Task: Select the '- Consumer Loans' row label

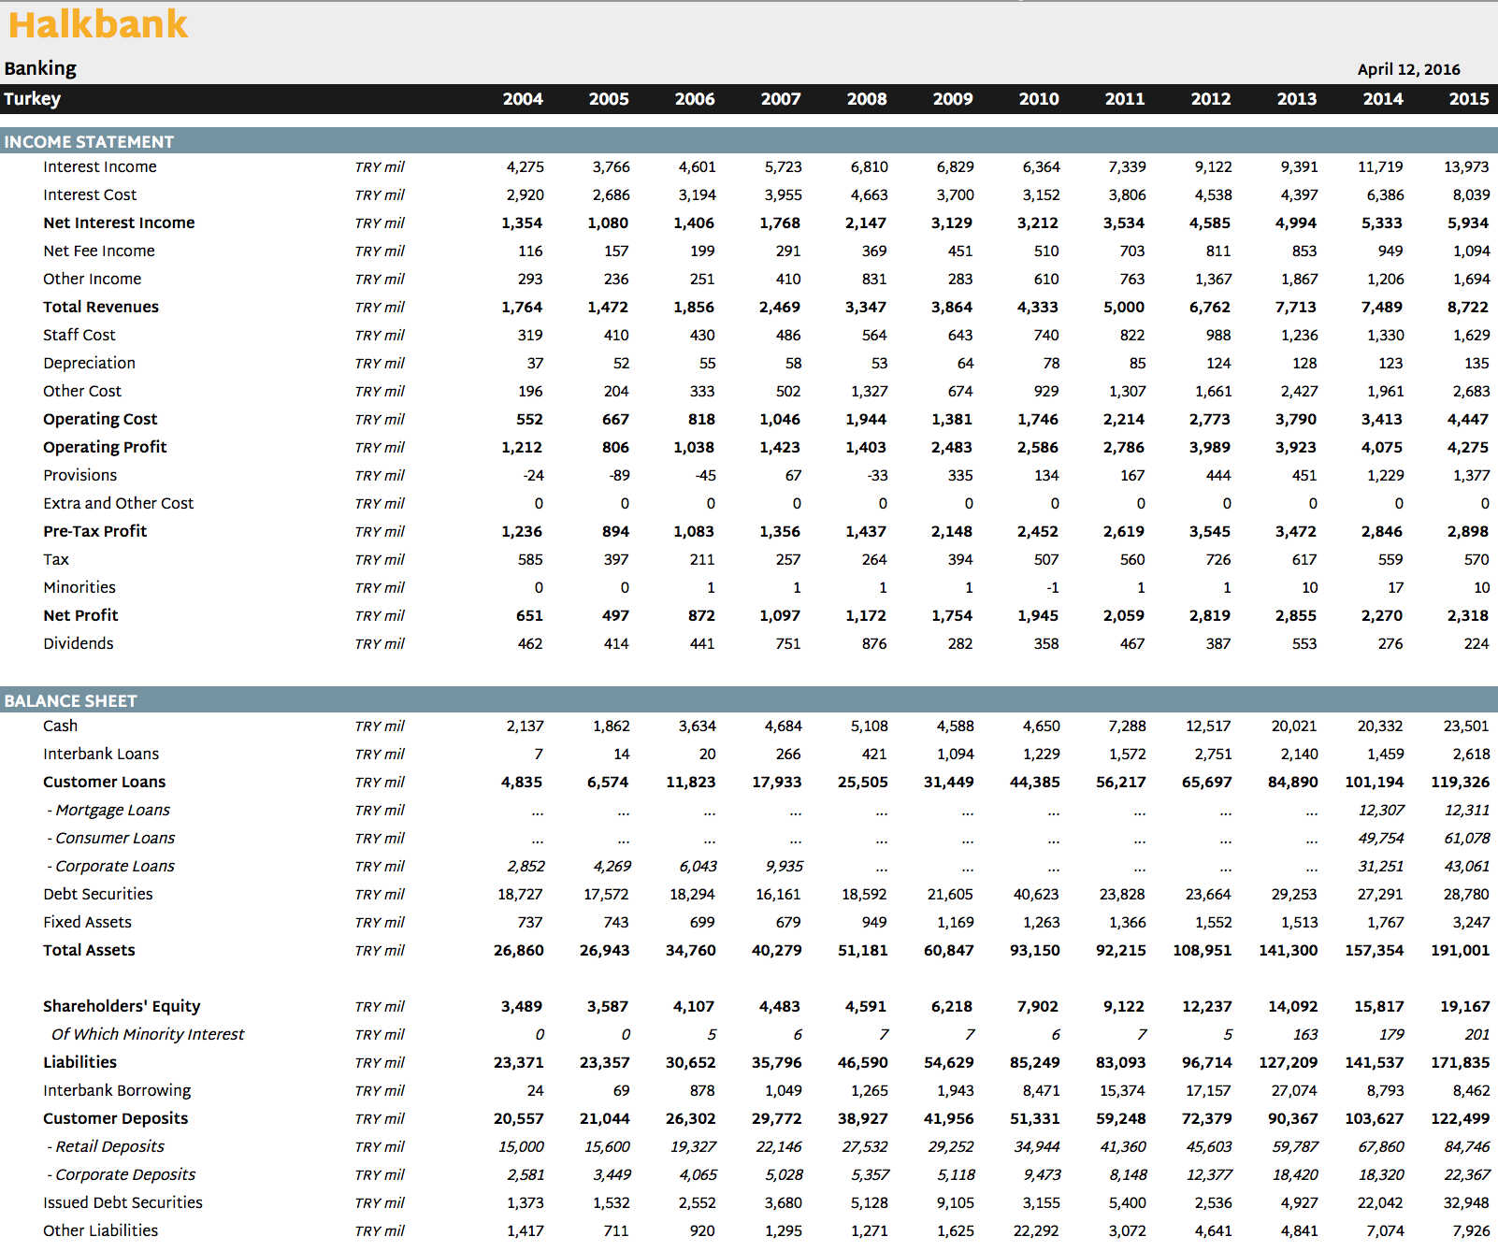Action: 111,839
